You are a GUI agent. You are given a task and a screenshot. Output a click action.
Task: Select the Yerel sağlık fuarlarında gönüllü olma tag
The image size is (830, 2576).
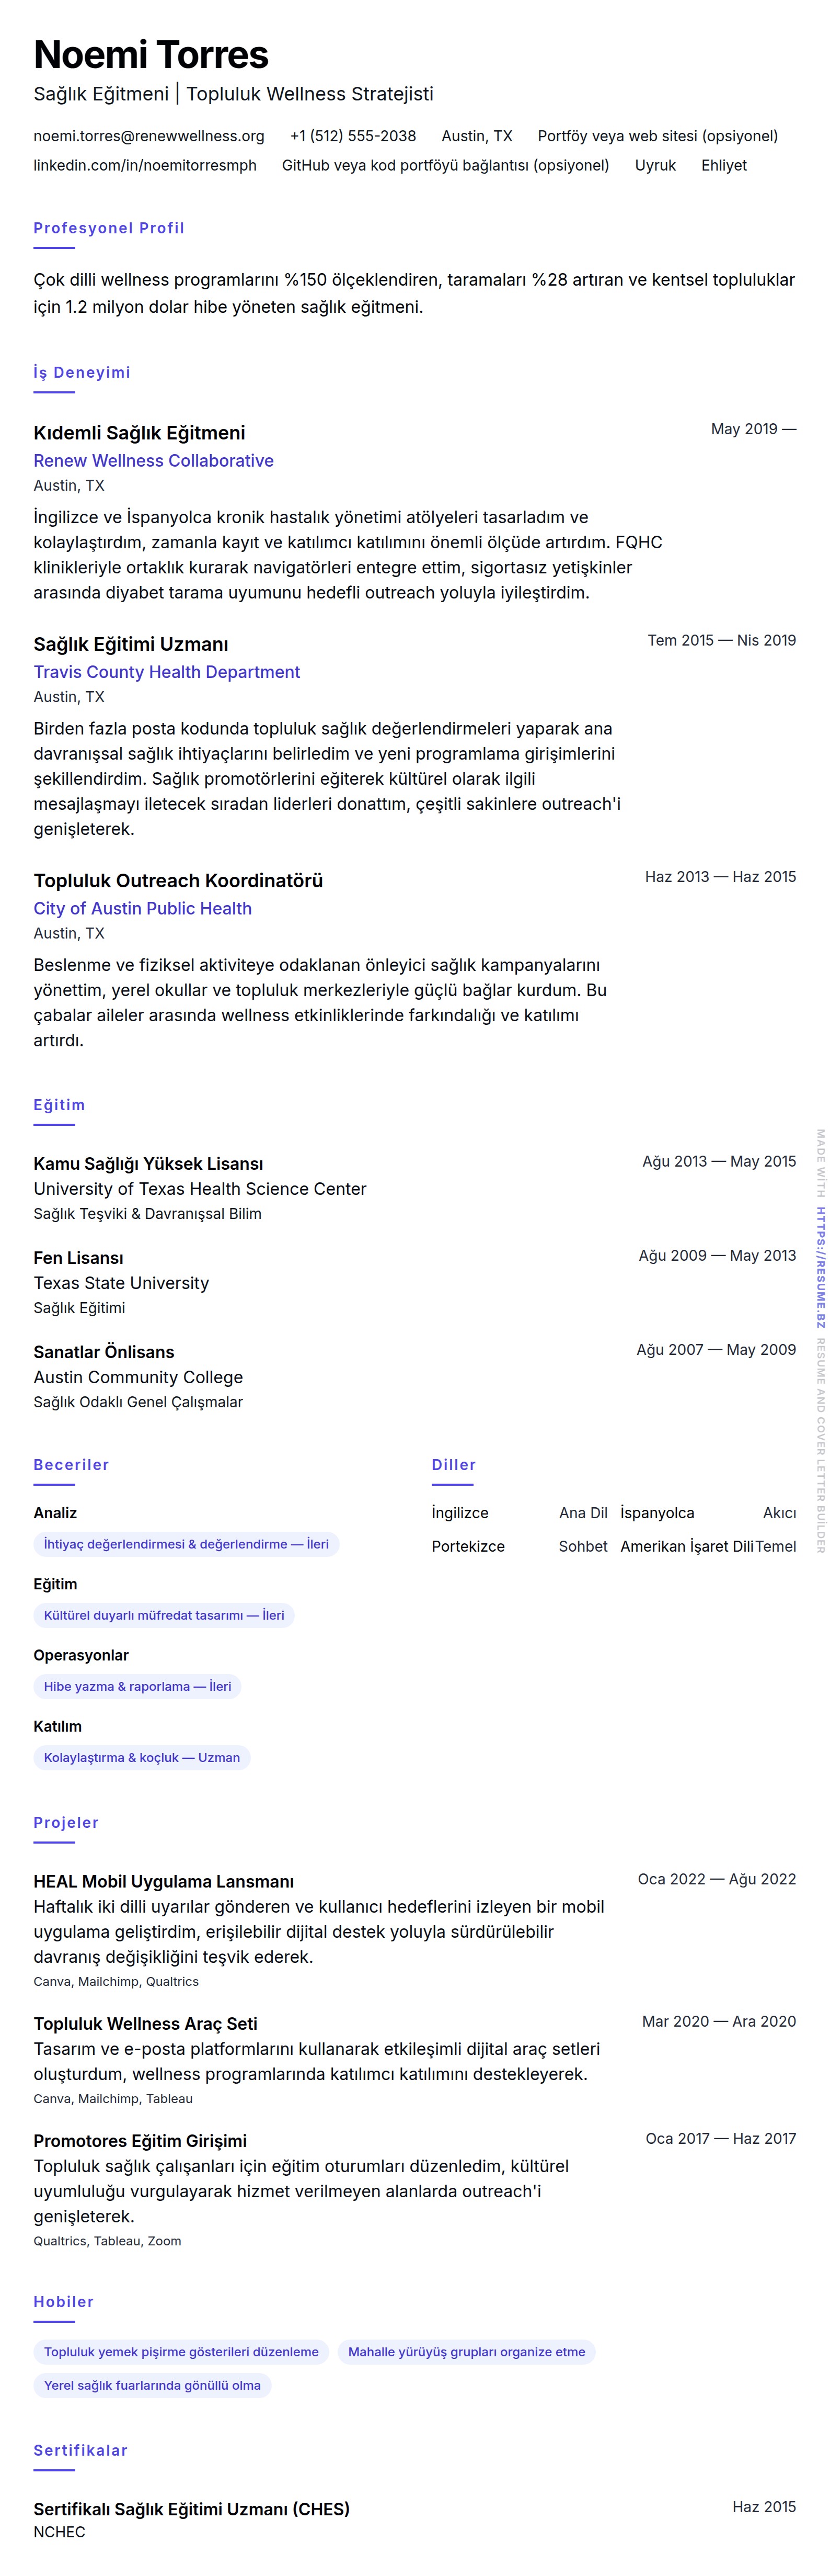pos(152,2385)
